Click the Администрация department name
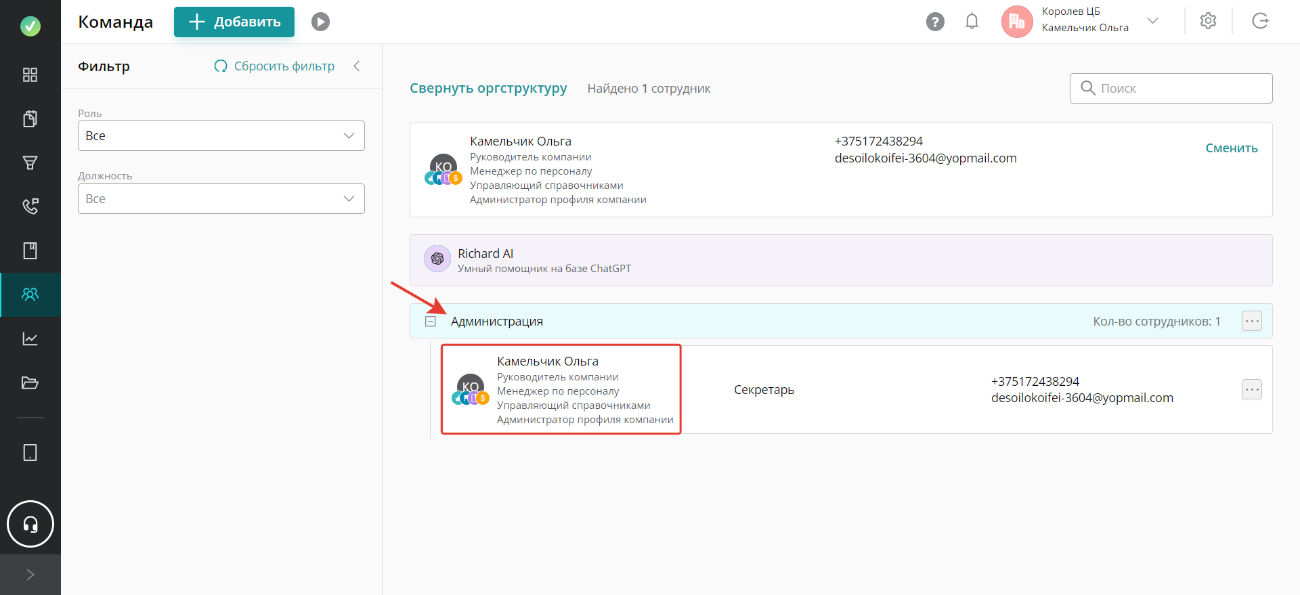Image resolution: width=1300 pixels, height=595 pixels. coord(497,321)
